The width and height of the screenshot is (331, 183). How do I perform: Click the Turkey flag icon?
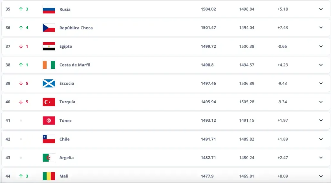click(49, 102)
